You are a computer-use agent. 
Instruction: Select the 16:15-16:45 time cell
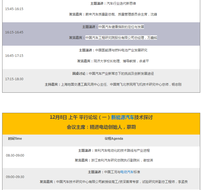(x=14, y=32)
